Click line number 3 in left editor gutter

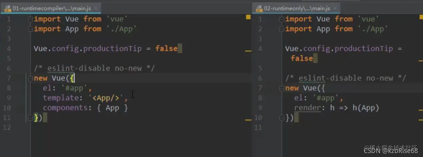click(x=9, y=39)
